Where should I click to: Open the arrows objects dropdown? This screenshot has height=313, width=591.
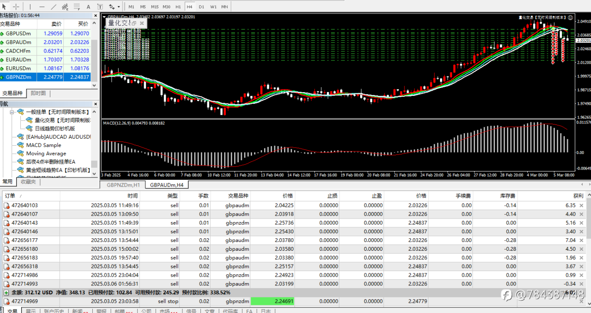tap(119, 7)
